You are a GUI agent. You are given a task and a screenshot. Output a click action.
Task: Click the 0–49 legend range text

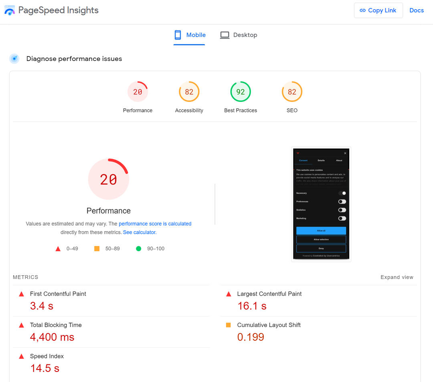click(x=72, y=248)
